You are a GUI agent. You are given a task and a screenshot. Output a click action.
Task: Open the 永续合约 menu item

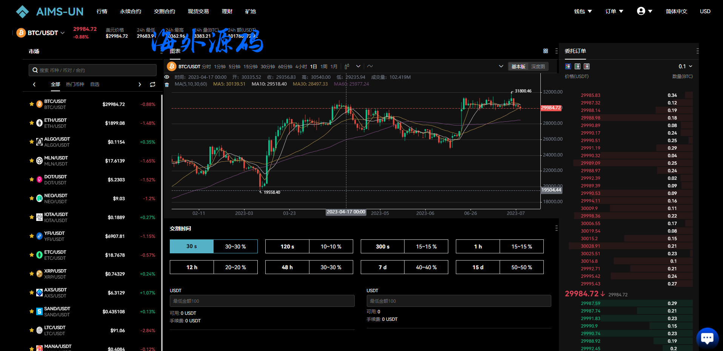click(131, 11)
